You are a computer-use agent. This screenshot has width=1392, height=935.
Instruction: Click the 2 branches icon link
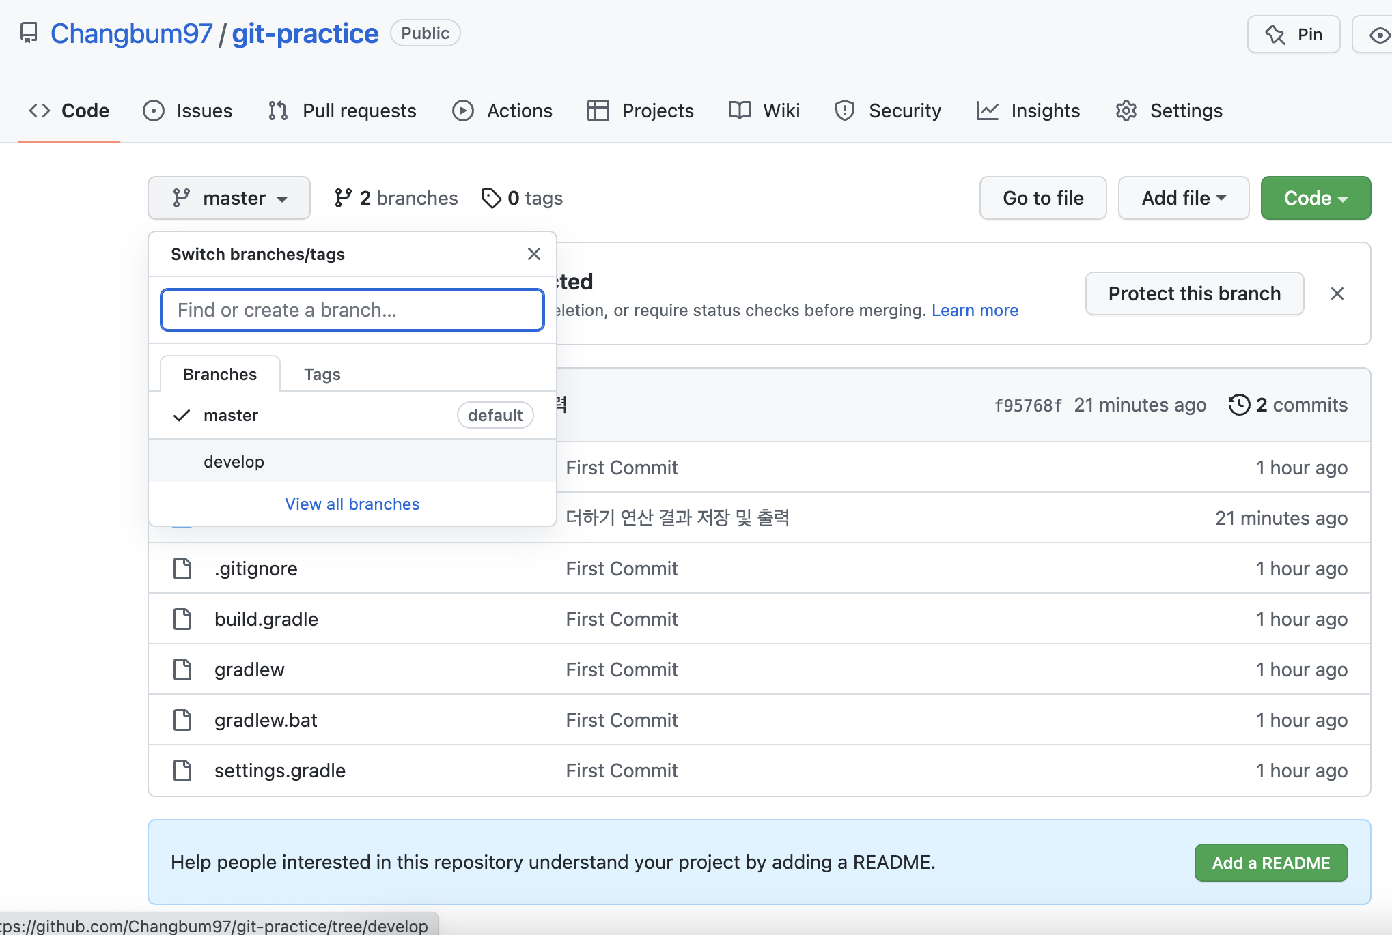(x=343, y=198)
